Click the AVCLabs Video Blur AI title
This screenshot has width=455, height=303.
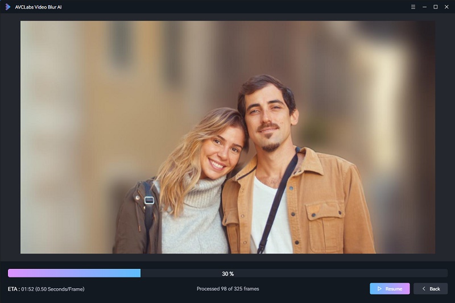point(38,7)
